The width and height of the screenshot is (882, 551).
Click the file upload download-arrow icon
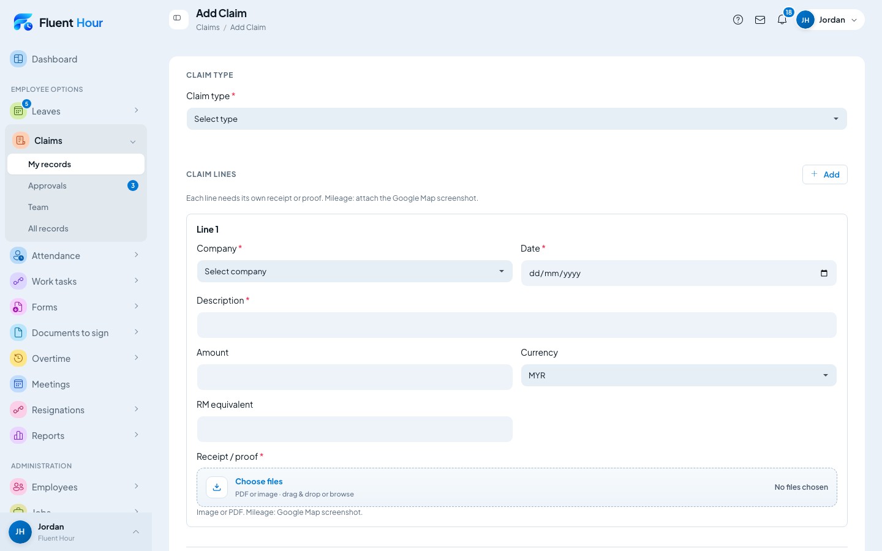217,487
